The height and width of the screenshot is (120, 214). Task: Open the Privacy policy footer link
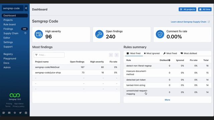[19, 106]
